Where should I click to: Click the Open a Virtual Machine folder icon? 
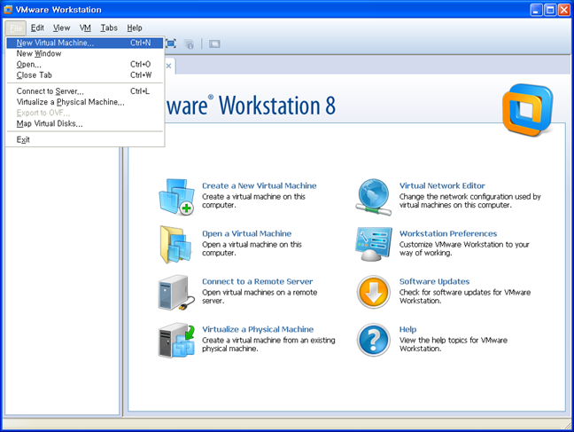176,245
